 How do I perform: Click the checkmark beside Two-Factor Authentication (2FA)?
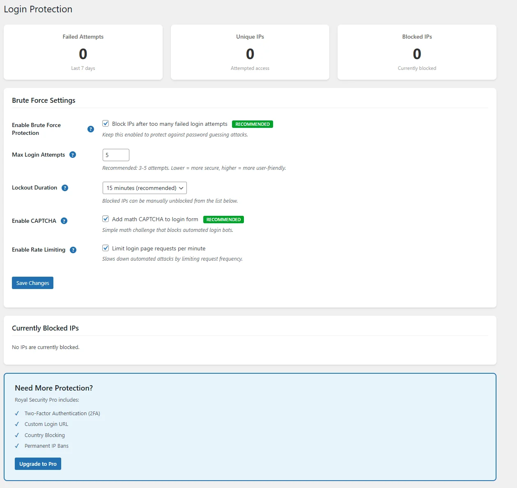tap(17, 413)
